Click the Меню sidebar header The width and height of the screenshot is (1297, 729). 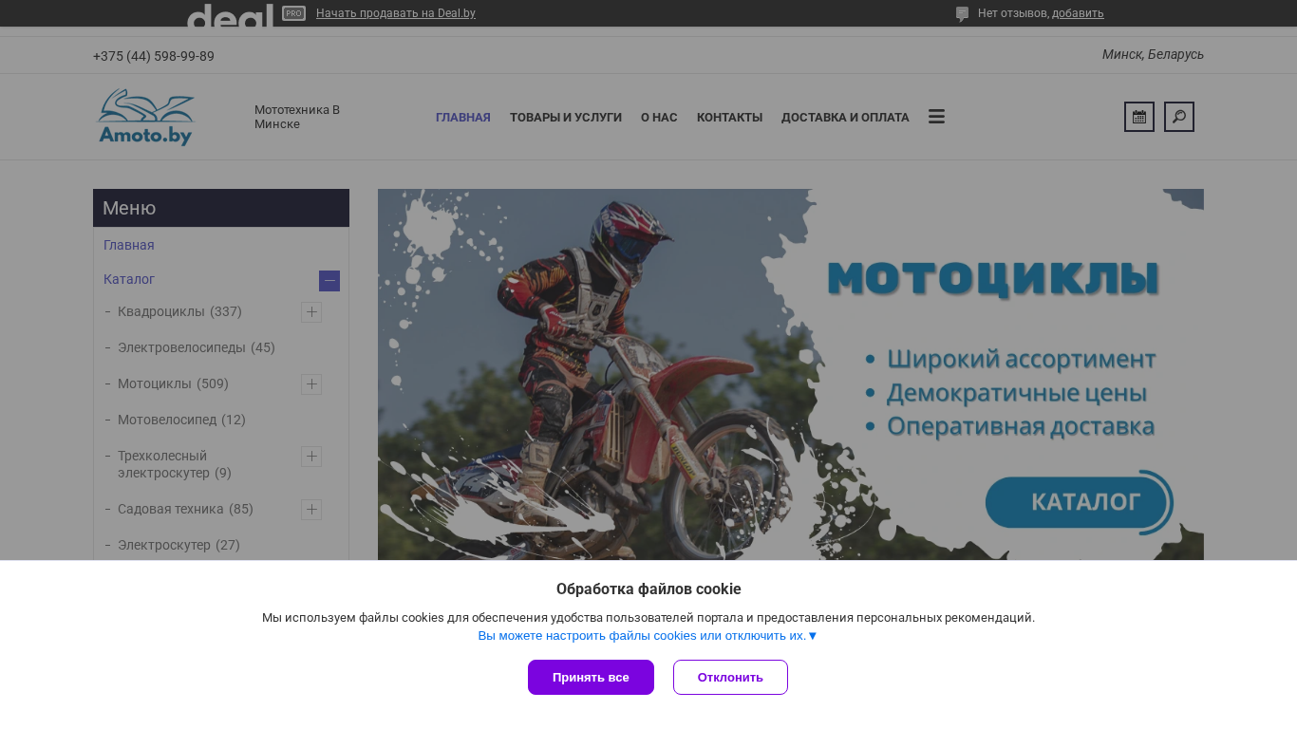(x=221, y=208)
